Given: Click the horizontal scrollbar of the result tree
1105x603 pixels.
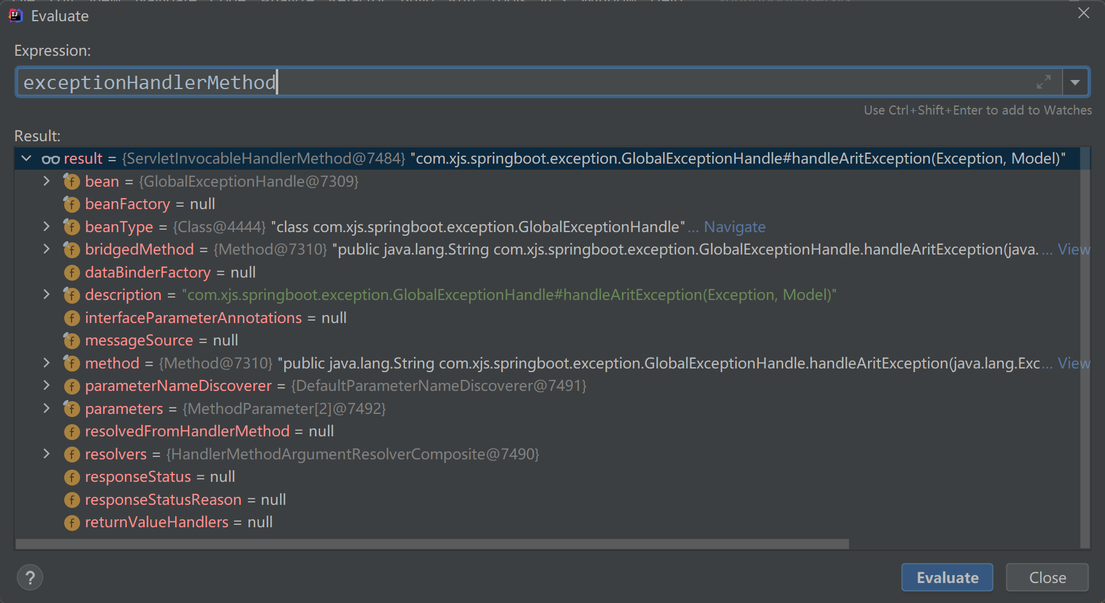Looking at the screenshot, I should click(x=432, y=544).
